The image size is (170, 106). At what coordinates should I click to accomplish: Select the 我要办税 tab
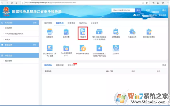tap(60, 23)
